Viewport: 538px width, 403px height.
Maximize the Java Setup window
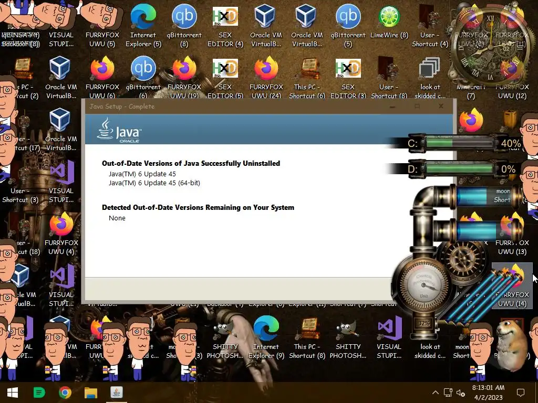pos(417,106)
